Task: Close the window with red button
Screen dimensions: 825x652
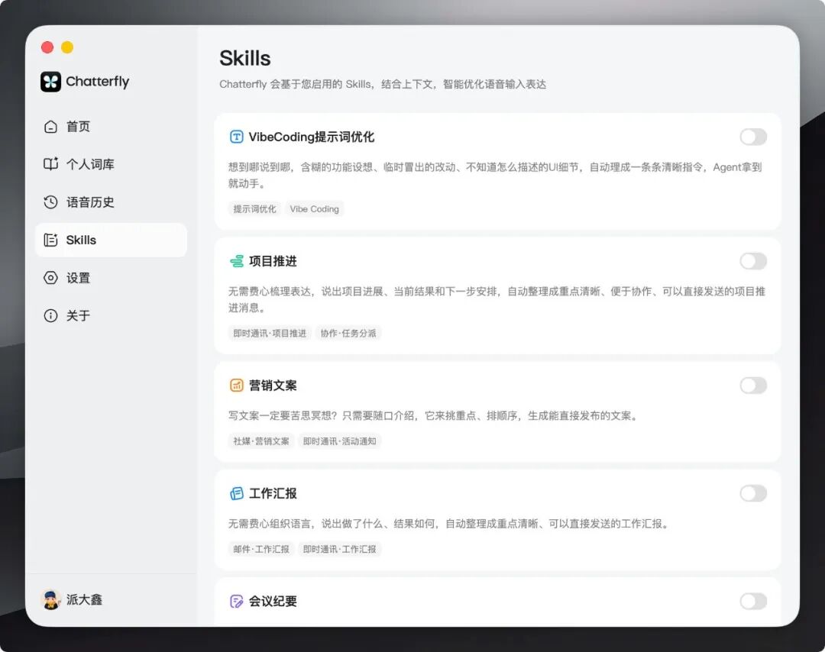Action: [47, 47]
